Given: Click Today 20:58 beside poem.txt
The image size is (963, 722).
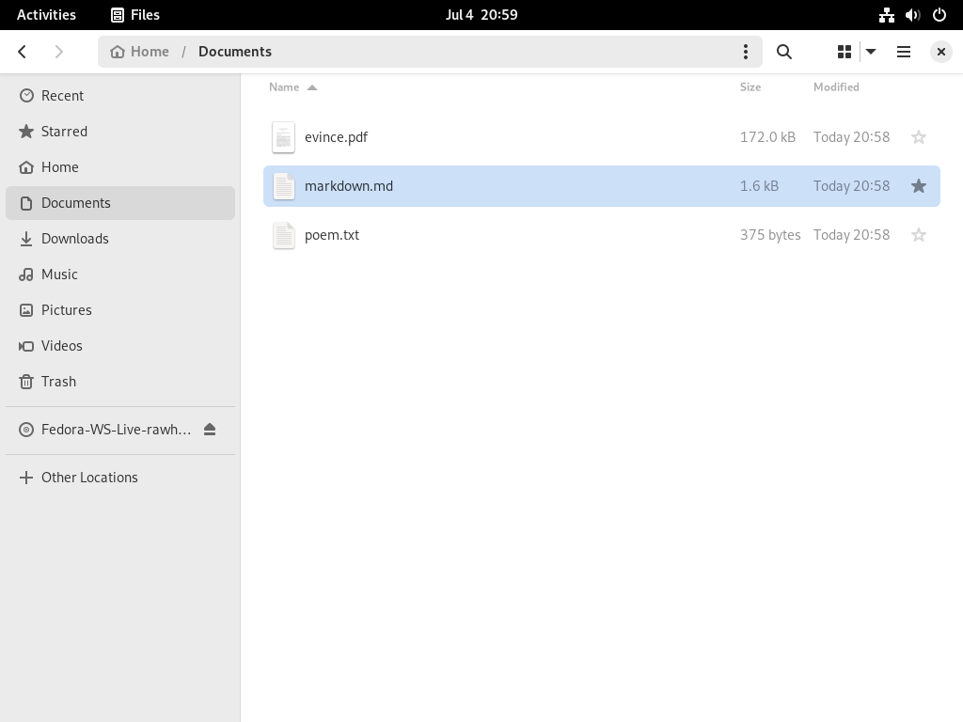Looking at the screenshot, I should point(851,235).
